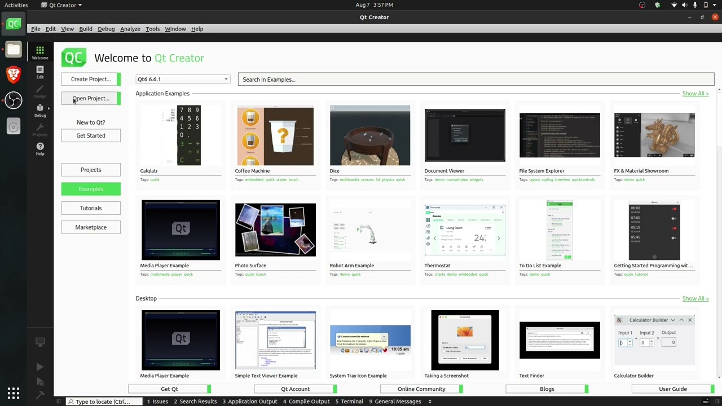Open the Build menu
This screenshot has width=722, height=406.
(x=86, y=29)
